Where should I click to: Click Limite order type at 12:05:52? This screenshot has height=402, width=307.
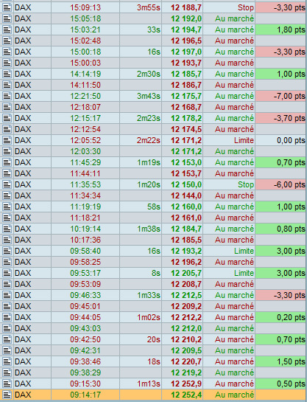244,140
